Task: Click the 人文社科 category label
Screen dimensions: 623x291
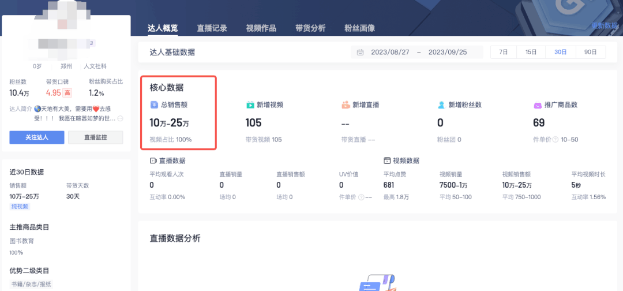Action: (95, 66)
